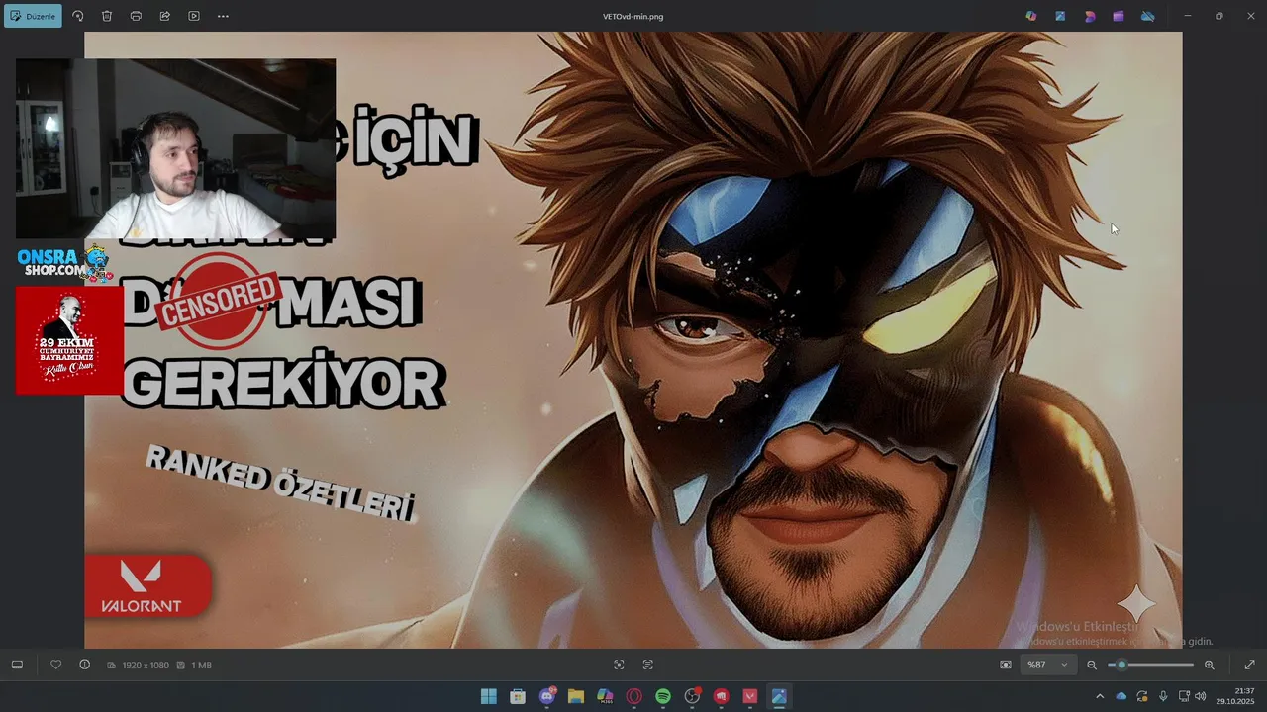Adjust the zoom slider handle
1267x712 pixels.
point(1121,665)
